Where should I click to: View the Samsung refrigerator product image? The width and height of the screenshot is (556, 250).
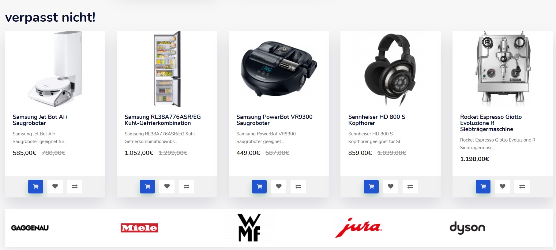[x=167, y=69]
